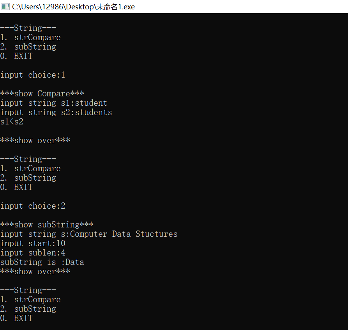Click the 's1<s2' result line
The width and height of the screenshot is (348, 330).
tap(12, 122)
